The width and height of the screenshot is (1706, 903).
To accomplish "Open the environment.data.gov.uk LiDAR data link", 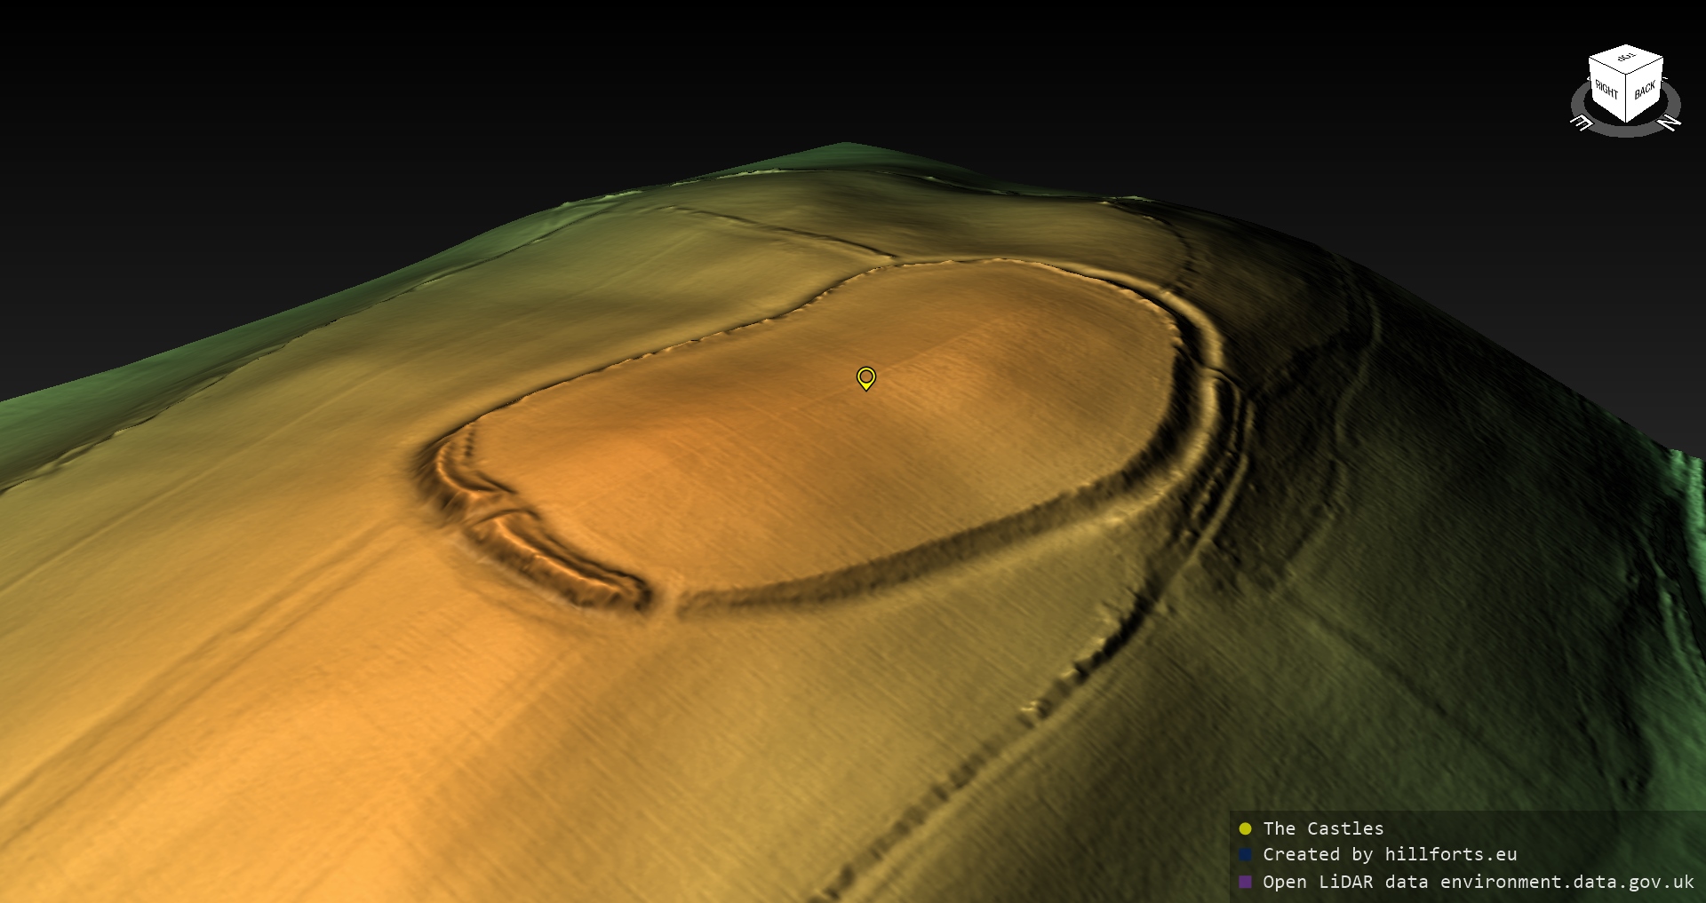I will 1566,882.
